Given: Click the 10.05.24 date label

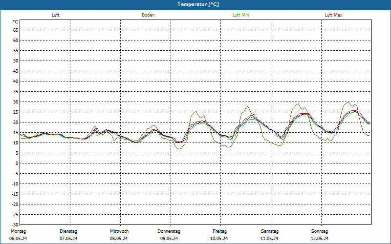Looking at the screenshot, I should (x=219, y=239).
